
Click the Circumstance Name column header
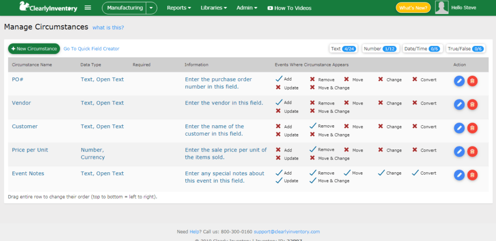(32, 65)
